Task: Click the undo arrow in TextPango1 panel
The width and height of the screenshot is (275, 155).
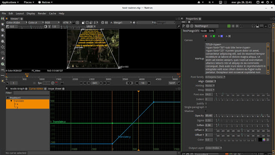Action: (x=233, y=26)
